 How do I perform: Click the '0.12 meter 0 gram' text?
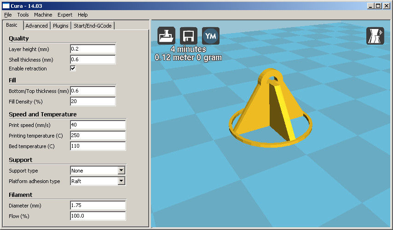[x=188, y=57]
